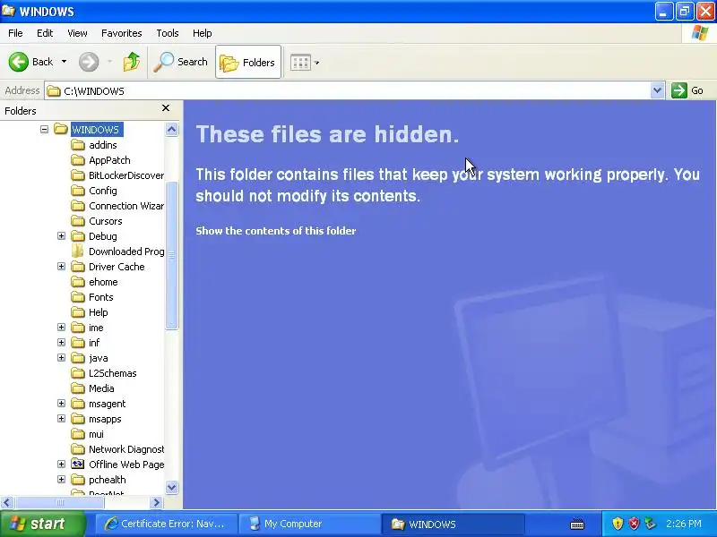
Task: Open the Tools menu
Action: point(168,33)
